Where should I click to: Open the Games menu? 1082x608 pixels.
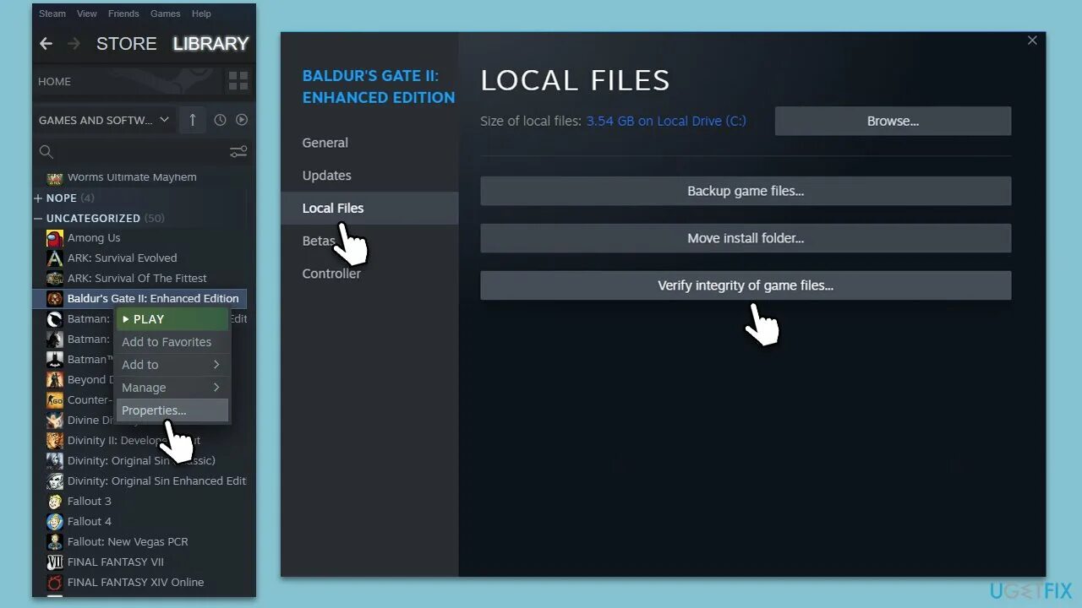(165, 14)
